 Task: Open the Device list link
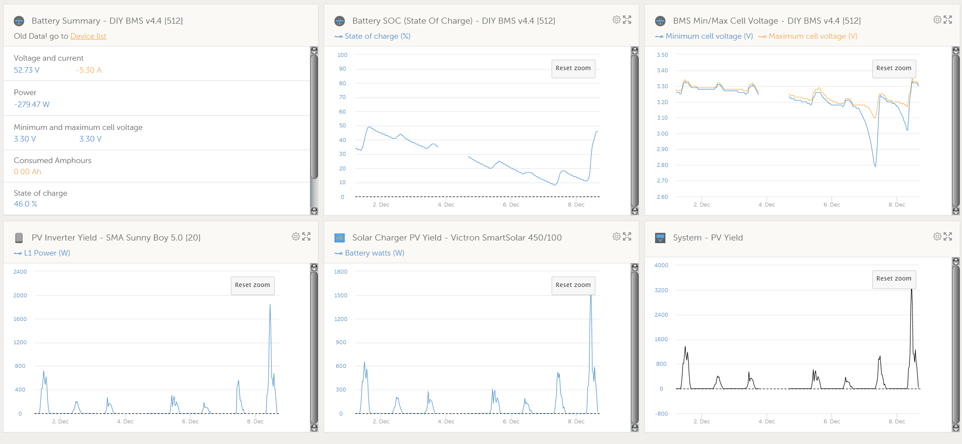[x=88, y=36]
